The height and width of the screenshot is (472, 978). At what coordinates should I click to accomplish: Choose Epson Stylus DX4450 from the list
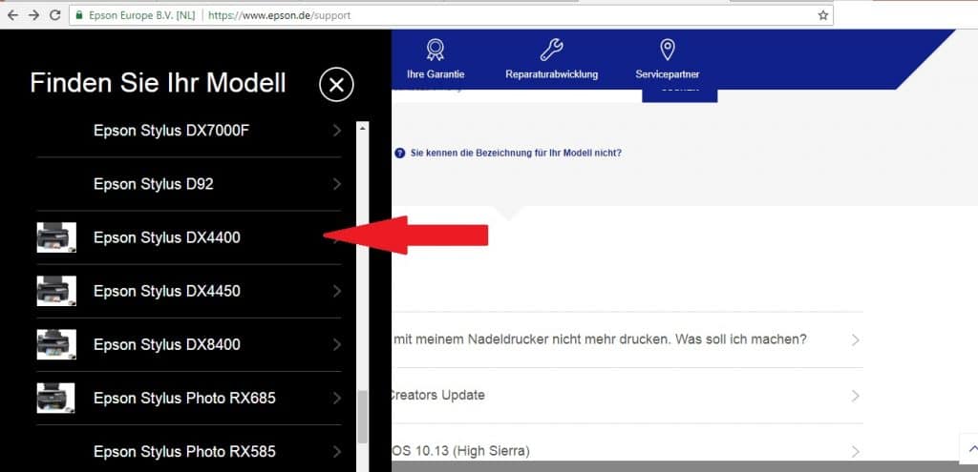(189, 292)
